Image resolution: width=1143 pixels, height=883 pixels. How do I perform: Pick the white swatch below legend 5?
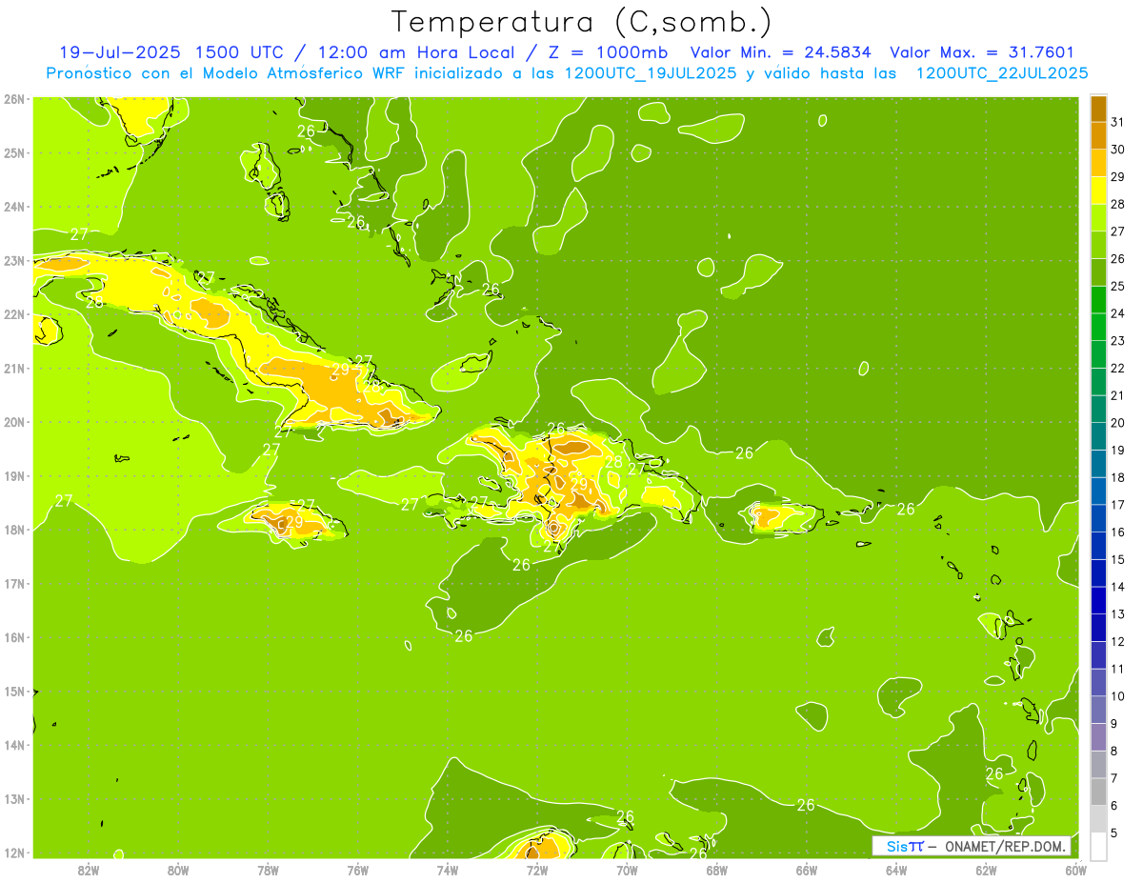(1098, 846)
